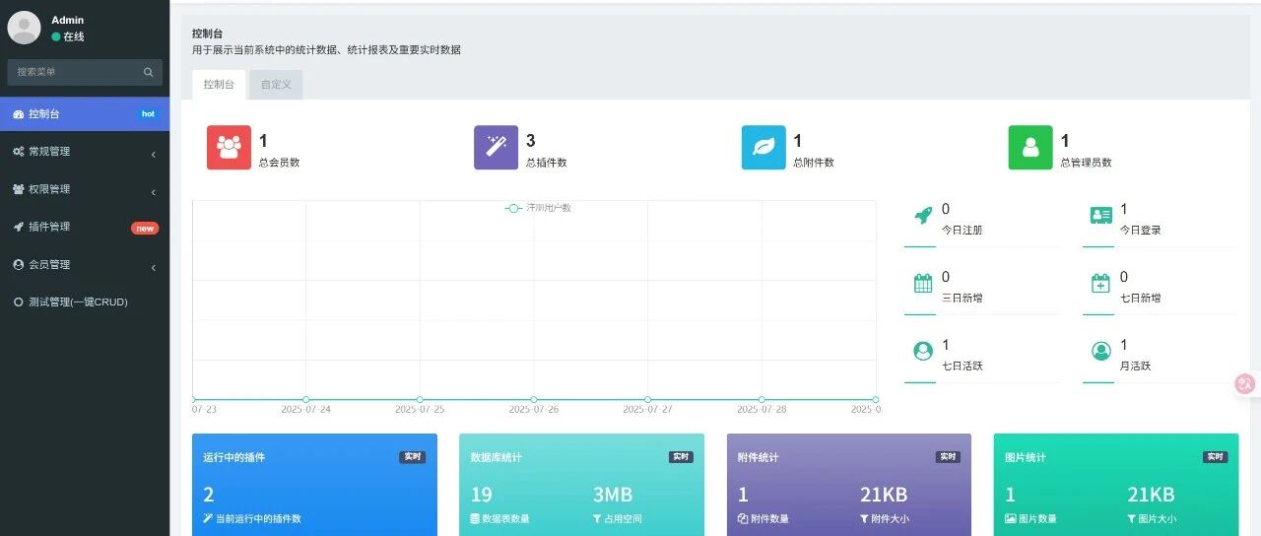The height and width of the screenshot is (536, 1261).
Task: Click the Admin username text
Action: [68, 20]
